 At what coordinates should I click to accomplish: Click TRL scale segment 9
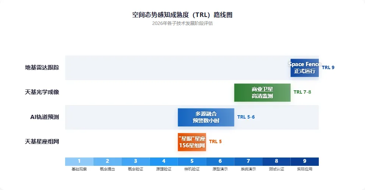[304, 161]
